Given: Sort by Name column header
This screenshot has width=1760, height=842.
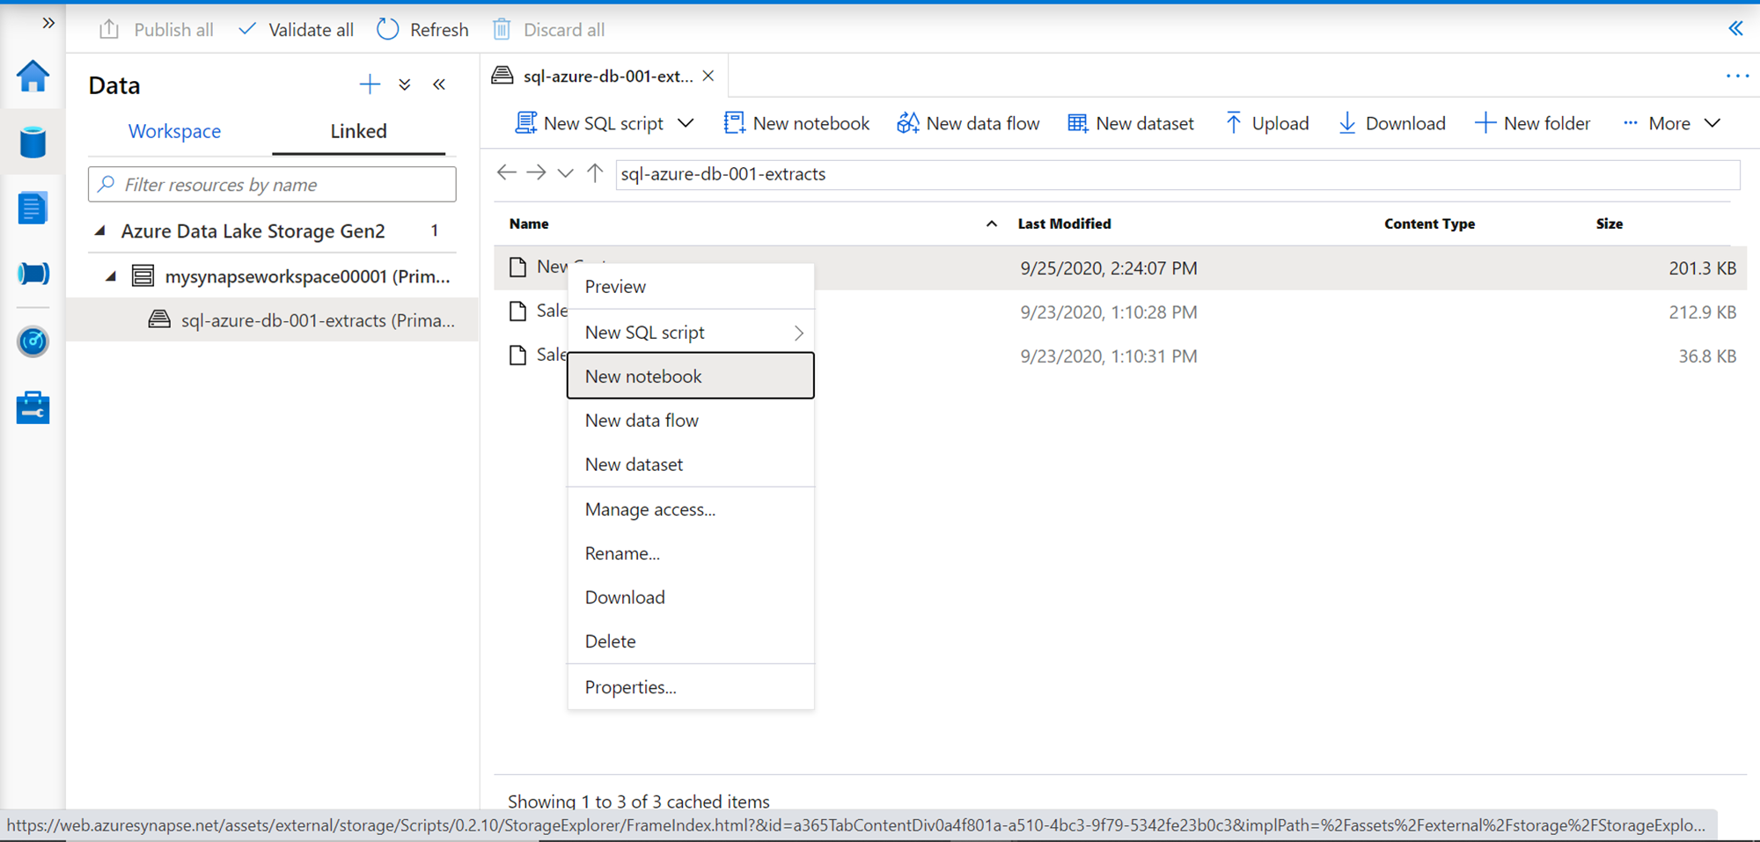Looking at the screenshot, I should [529, 223].
